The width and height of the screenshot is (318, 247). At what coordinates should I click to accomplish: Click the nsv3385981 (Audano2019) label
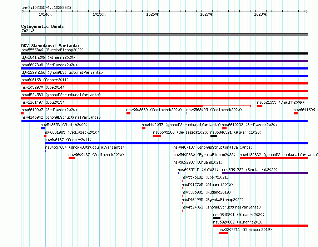(206, 192)
